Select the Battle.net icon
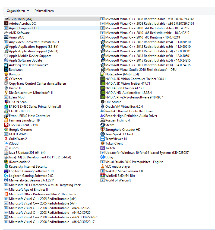Image resolution: width=215 pixels, height=230 pixels. [6, 69]
